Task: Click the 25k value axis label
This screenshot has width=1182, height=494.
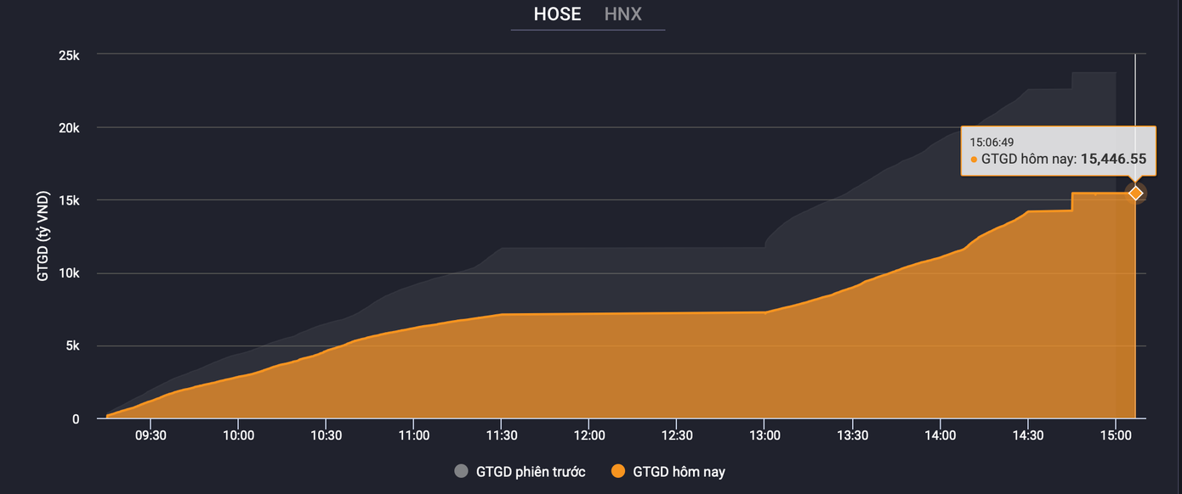Action: 69,55
